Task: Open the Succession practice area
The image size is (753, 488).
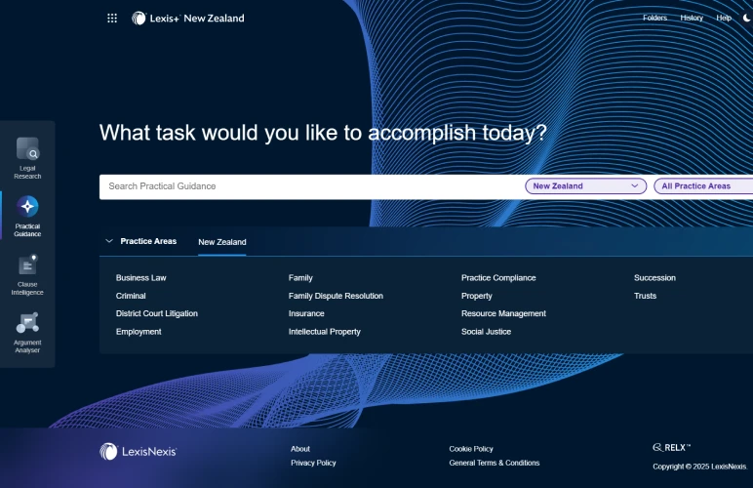Action: (654, 277)
